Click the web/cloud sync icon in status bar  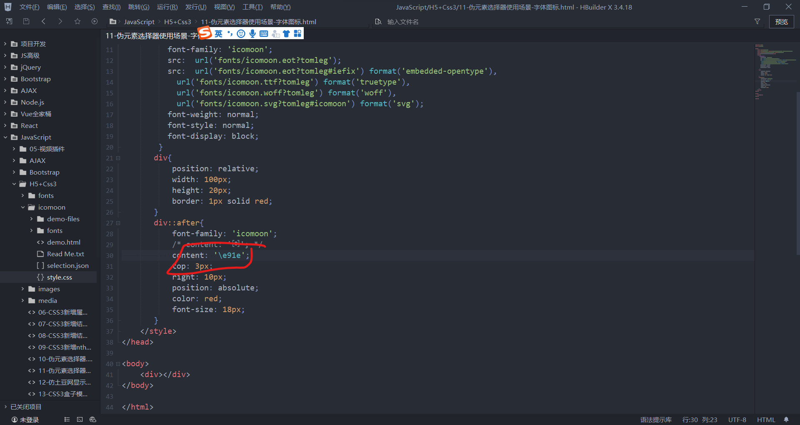(93, 420)
